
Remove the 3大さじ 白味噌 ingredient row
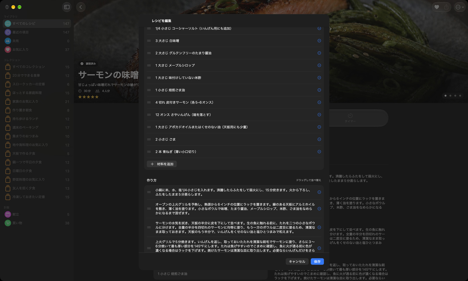(x=319, y=41)
